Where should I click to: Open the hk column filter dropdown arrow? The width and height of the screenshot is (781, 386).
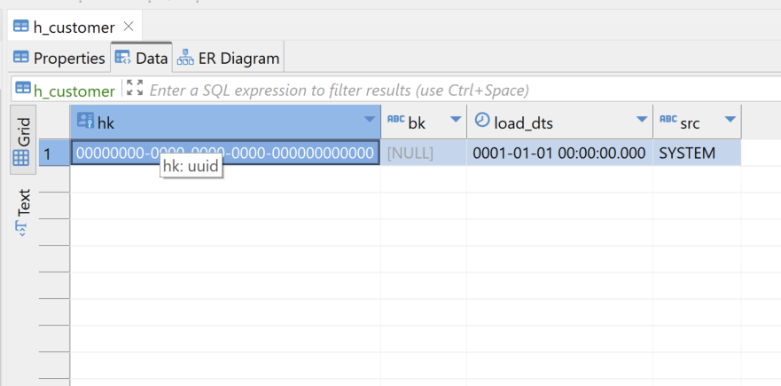(370, 120)
